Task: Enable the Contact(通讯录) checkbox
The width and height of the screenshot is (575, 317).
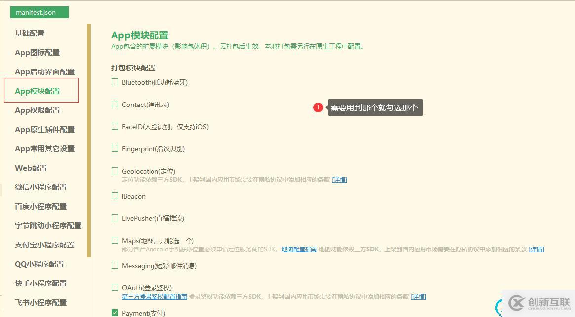Action: (115, 104)
